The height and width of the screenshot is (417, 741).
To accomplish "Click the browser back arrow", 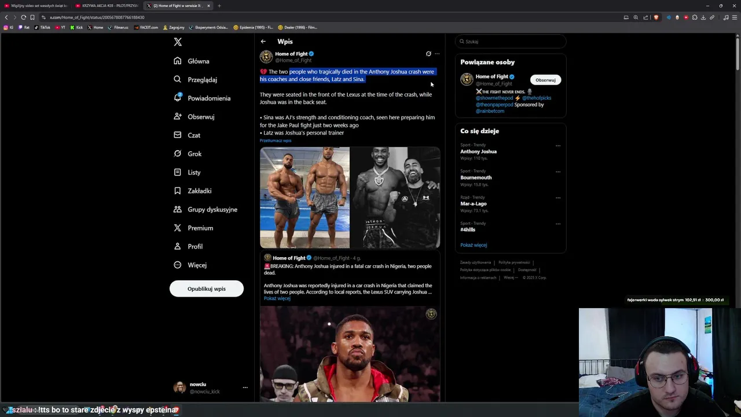I will click(6, 17).
